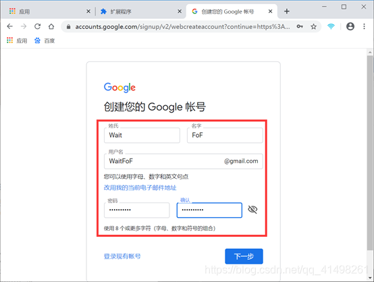This screenshot has width=374, height=282.
Task: Click the browser forward arrow
Action: pos(24,26)
